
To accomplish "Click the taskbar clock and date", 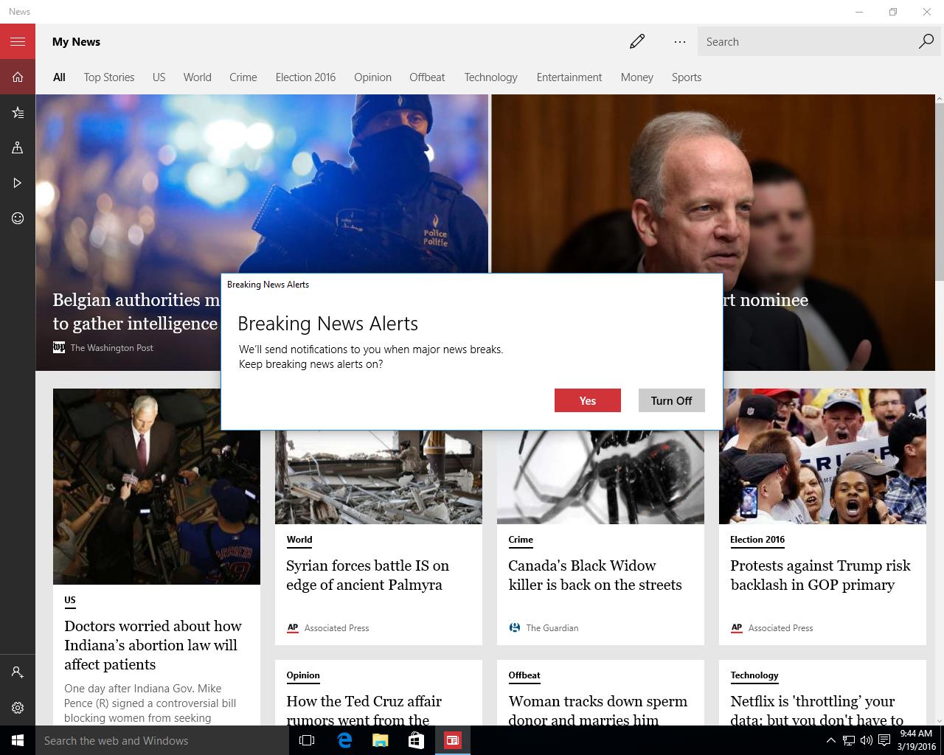I will coord(916,740).
